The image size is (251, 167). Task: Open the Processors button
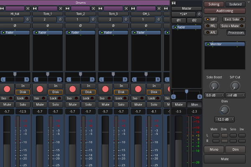[236, 33]
